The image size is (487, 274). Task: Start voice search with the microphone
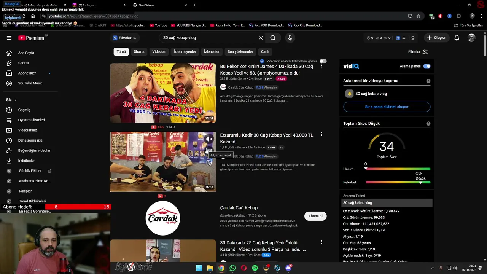tap(290, 38)
